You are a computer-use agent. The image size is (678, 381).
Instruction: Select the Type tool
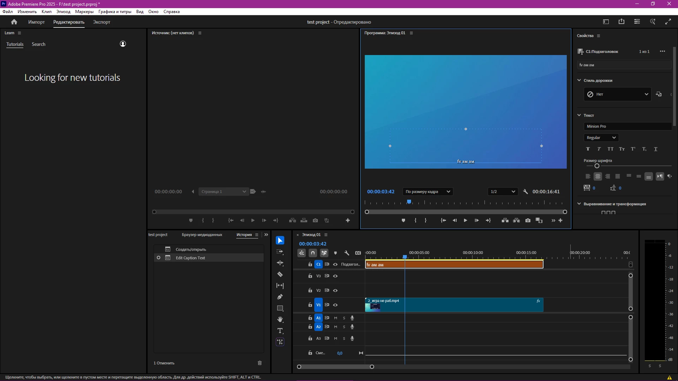280,331
